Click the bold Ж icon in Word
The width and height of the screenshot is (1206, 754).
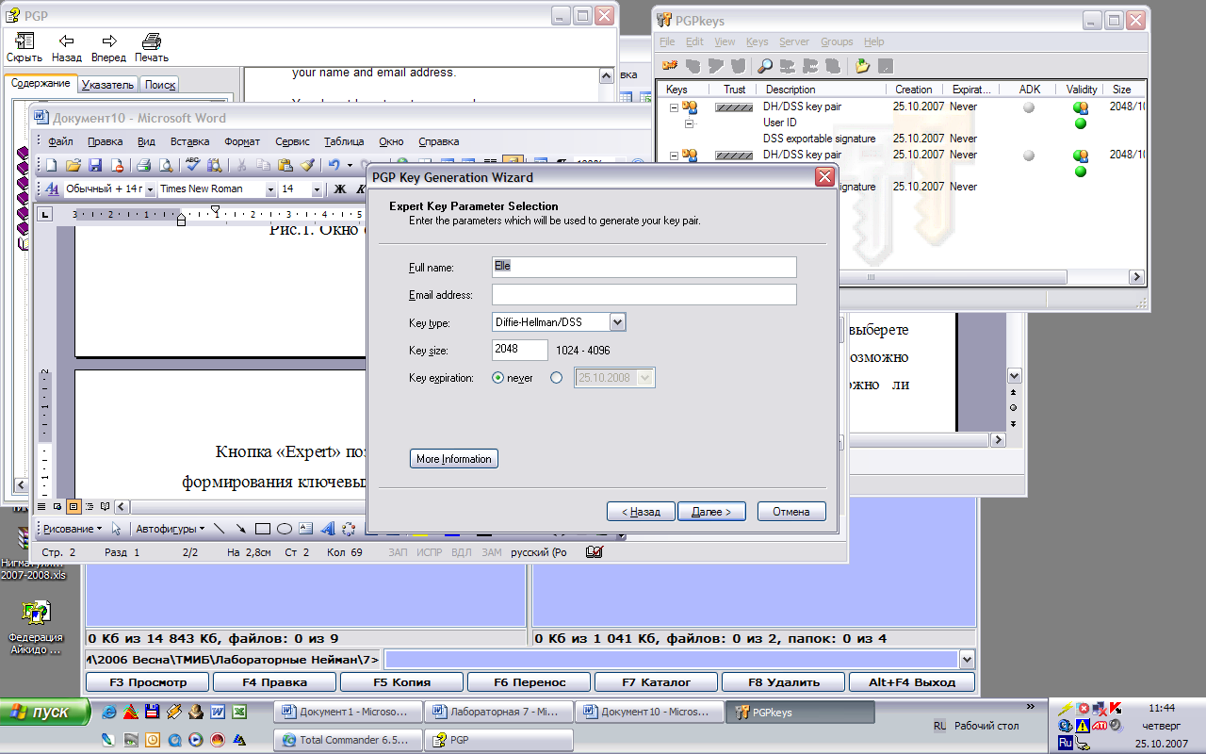pos(341,188)
